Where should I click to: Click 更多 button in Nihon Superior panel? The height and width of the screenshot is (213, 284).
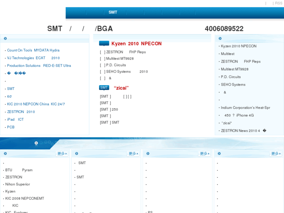tap(62, 154)
